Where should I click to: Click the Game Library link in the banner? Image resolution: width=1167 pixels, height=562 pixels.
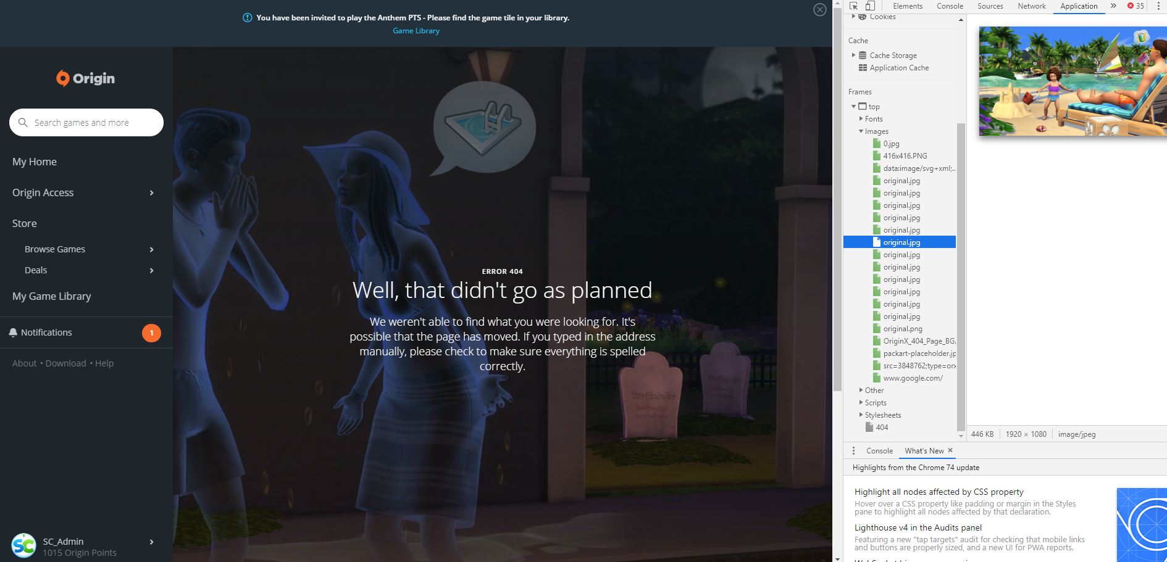[x=416, y=30]
